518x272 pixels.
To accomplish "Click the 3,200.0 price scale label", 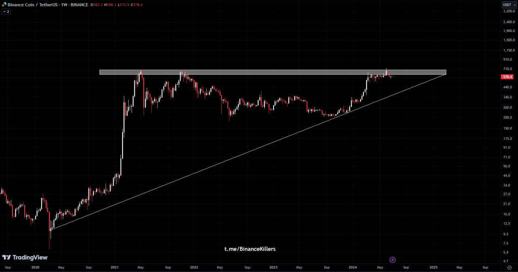I will (509, 11).
